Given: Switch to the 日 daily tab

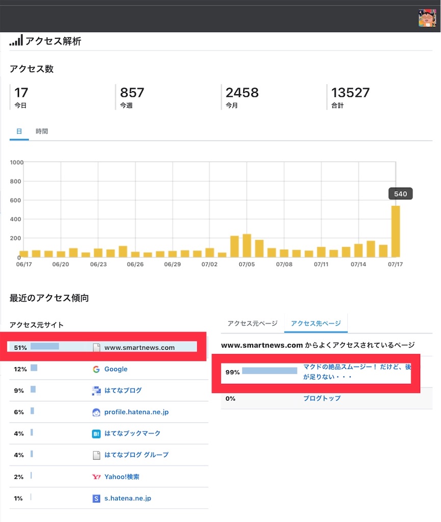Looking at the screenshot, I should coord(19,132).
